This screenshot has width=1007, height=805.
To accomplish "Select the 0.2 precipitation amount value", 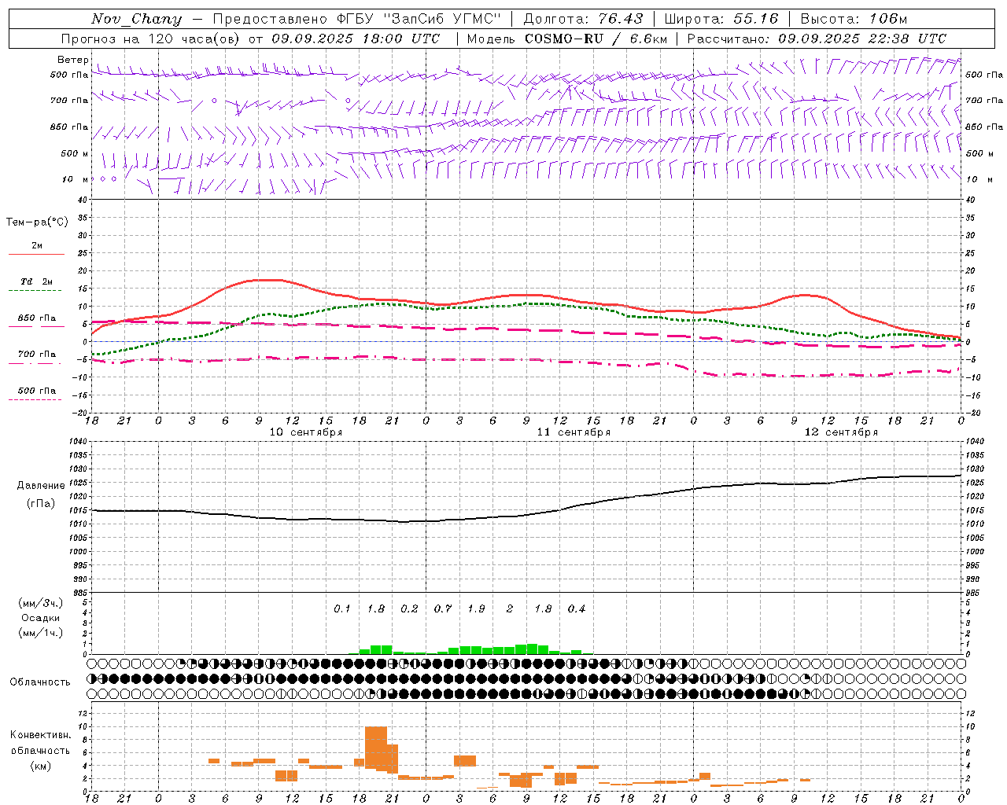I will pos(409,608).
